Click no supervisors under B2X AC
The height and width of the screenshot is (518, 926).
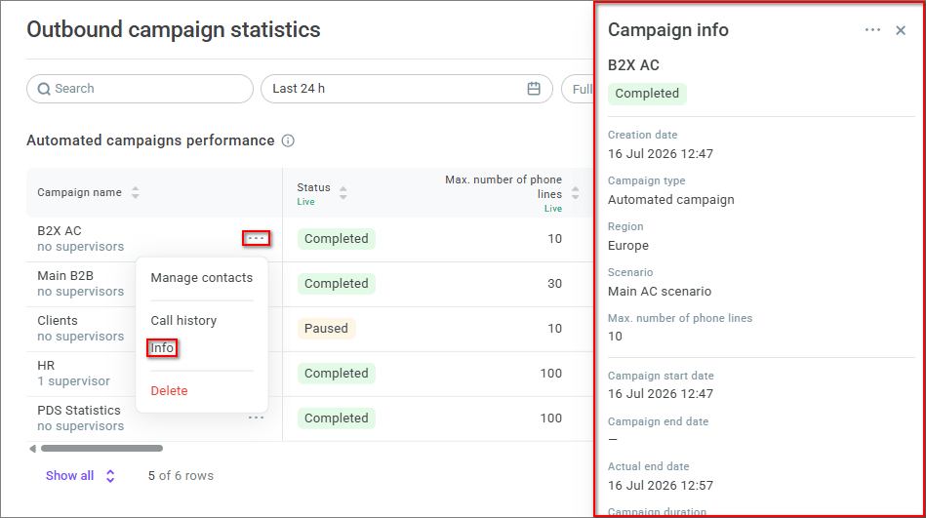(x=80, y=246)
